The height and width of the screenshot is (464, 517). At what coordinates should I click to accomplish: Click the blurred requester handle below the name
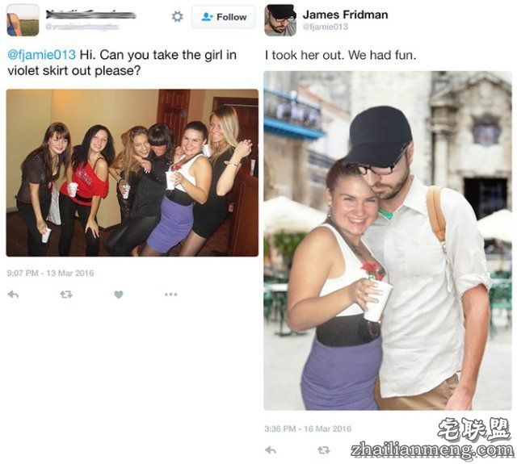(82, 27)
